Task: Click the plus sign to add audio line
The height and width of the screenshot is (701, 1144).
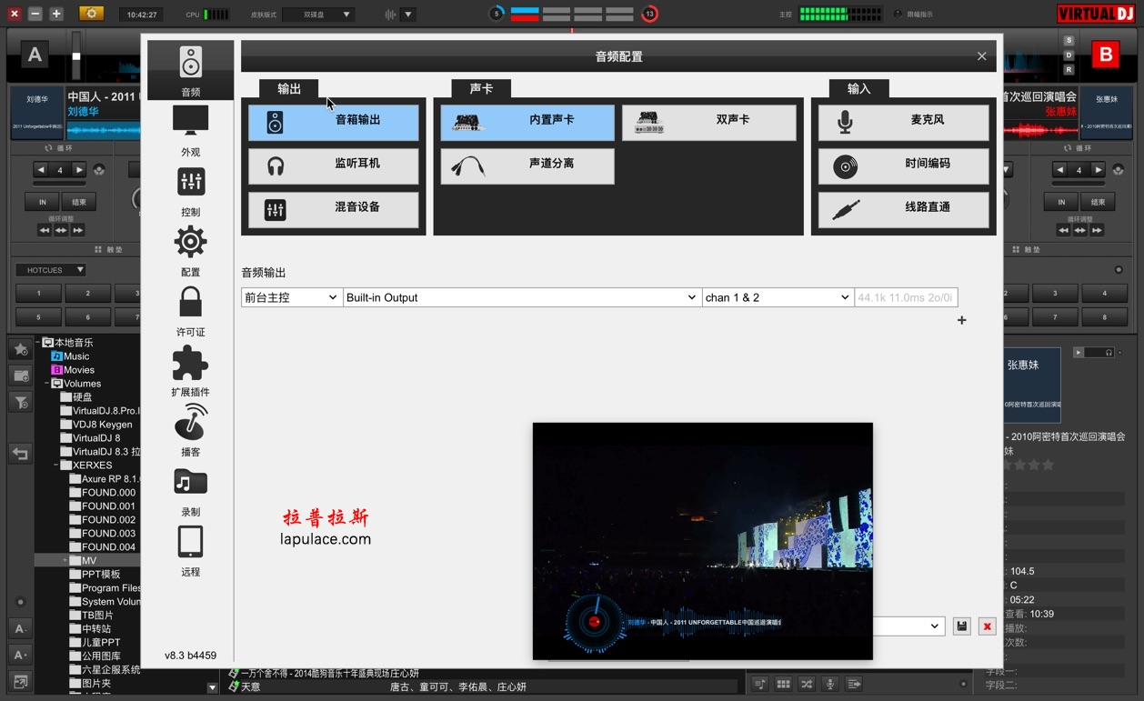Action: click(961, 320)
